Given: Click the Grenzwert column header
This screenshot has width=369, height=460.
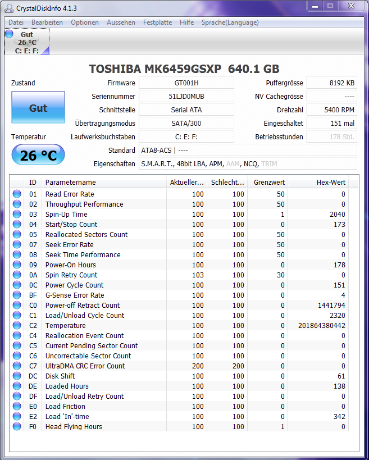Looking at the screenshot, I should point(268,182).
